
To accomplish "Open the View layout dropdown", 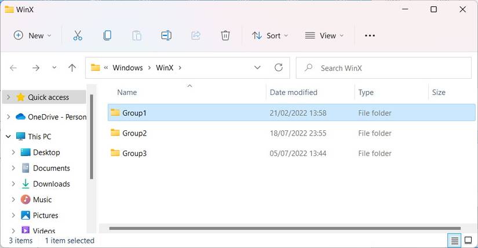I will [x=324, y=36].
